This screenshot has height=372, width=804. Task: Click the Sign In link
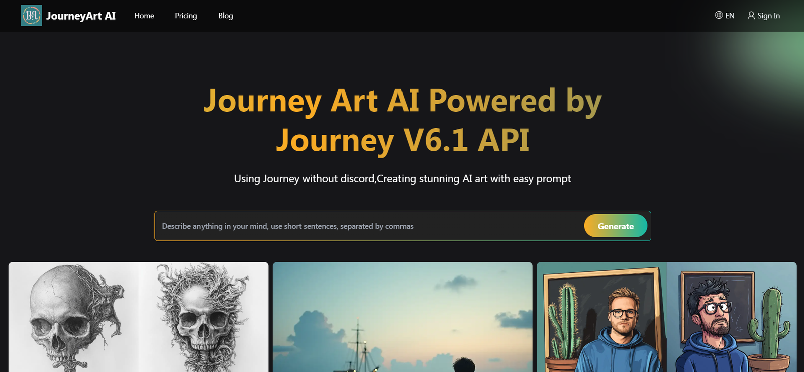tap(764, 16)
